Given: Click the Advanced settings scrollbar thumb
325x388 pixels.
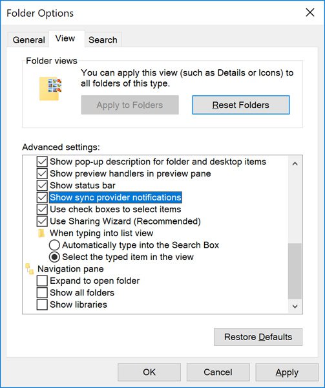Looking at the screenshot, I should 295,271.
